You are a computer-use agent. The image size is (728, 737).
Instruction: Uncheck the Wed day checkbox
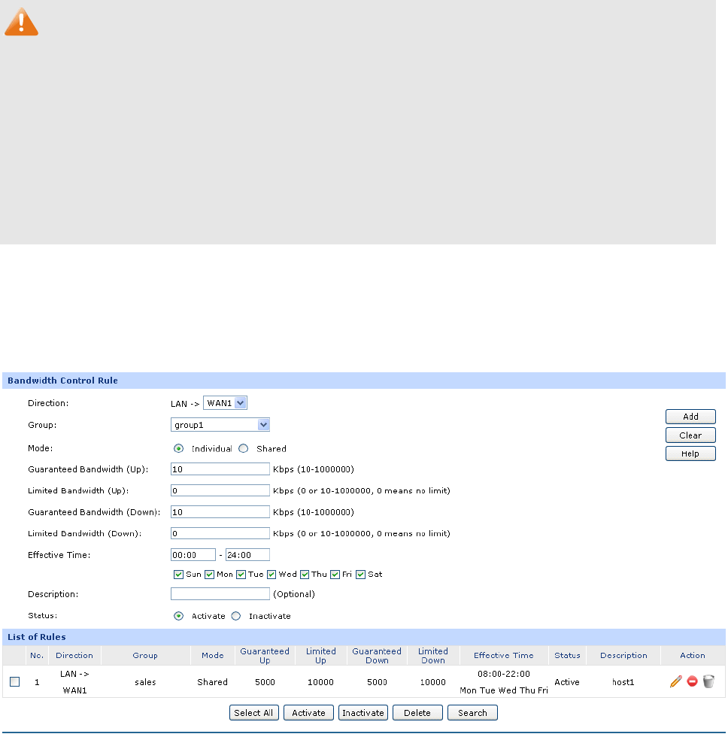pos(271,575)
